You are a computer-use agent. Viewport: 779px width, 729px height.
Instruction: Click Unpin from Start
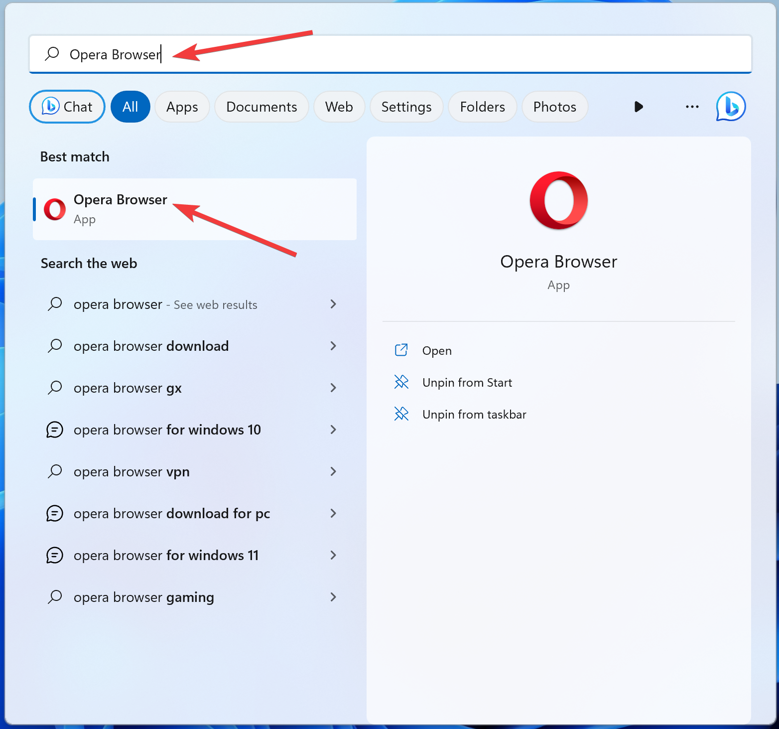467,382
